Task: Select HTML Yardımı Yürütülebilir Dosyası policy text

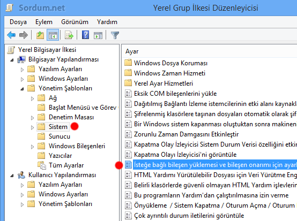Action: point(216,175)
